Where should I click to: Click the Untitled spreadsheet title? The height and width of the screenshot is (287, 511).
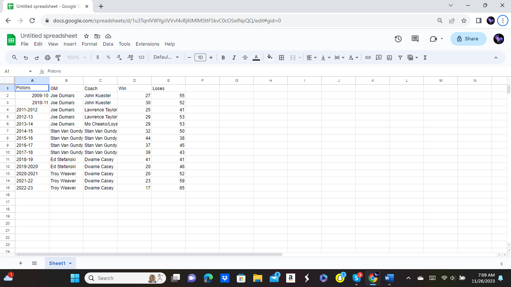49,36
